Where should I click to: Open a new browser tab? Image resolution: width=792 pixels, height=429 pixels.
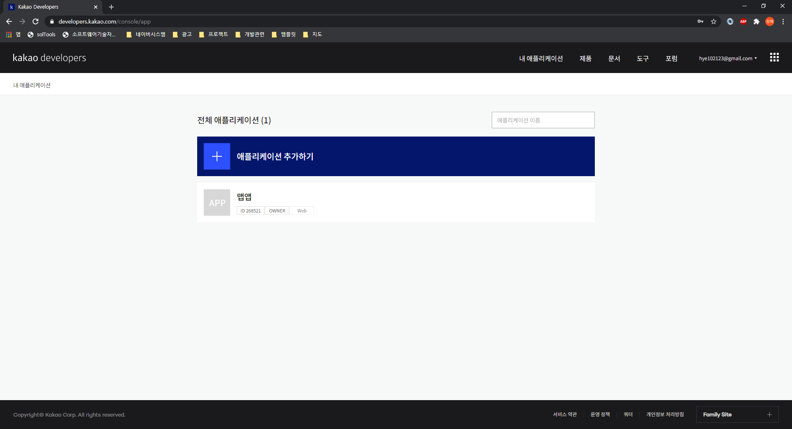[111, 7]
